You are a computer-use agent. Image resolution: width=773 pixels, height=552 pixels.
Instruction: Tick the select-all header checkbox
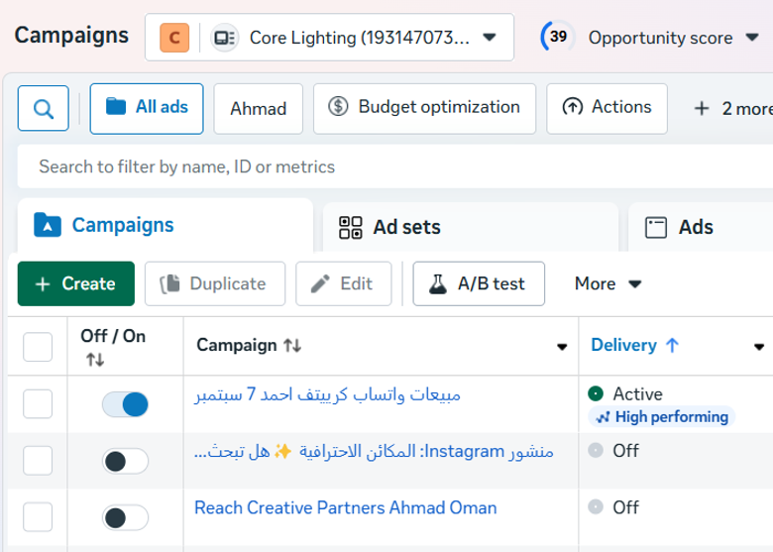tap(38, 347)
